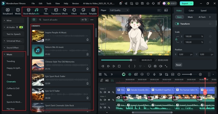This screenshot has height=114, width=218.
Task: Hide the Video 1 track
Action: [x=109, y=100]
